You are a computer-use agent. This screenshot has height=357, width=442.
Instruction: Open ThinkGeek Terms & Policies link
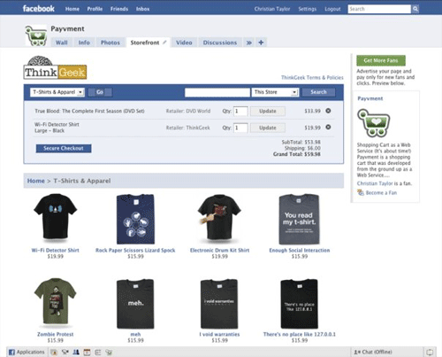click(x=312, y=77)
